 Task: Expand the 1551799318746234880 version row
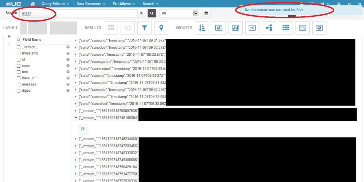(75, 139)
